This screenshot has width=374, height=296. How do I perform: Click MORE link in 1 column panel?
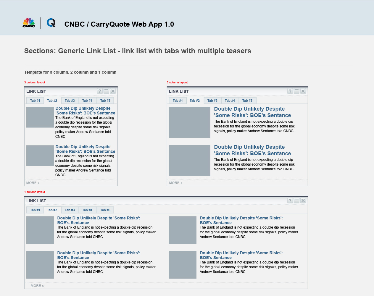pos(37,286)
